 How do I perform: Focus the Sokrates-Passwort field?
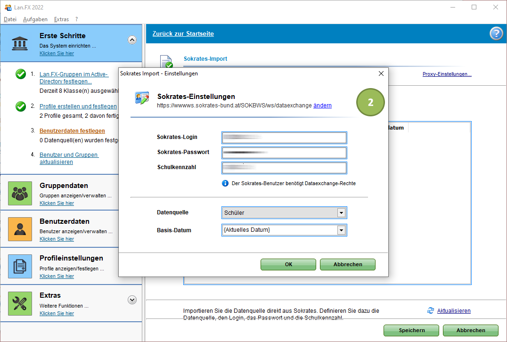[x=284, y=153]
